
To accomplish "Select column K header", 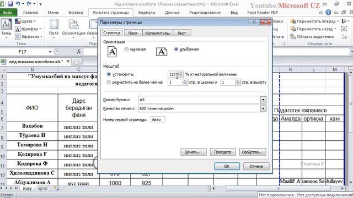I will (x=291, y=70).
